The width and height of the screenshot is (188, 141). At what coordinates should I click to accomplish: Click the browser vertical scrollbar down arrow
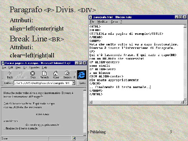85,134
